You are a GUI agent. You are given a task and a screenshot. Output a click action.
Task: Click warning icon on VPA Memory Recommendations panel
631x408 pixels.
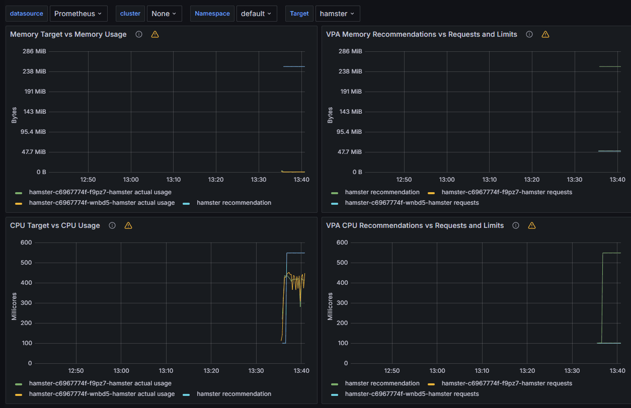[545, 34]
